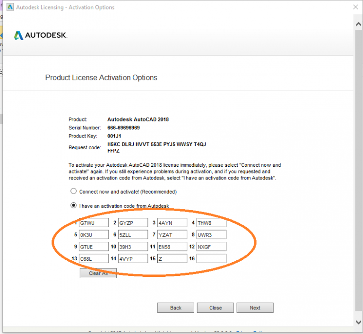The image size is (363, 334).
Task: Click the empty activation code field 16
Action: [211, 258]
